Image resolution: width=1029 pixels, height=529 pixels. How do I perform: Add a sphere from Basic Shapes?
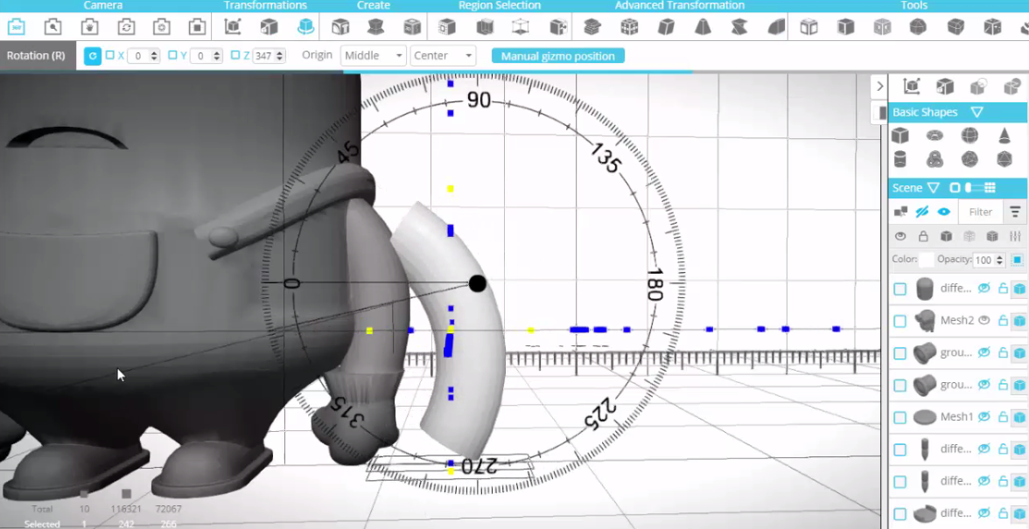(969, 136)
